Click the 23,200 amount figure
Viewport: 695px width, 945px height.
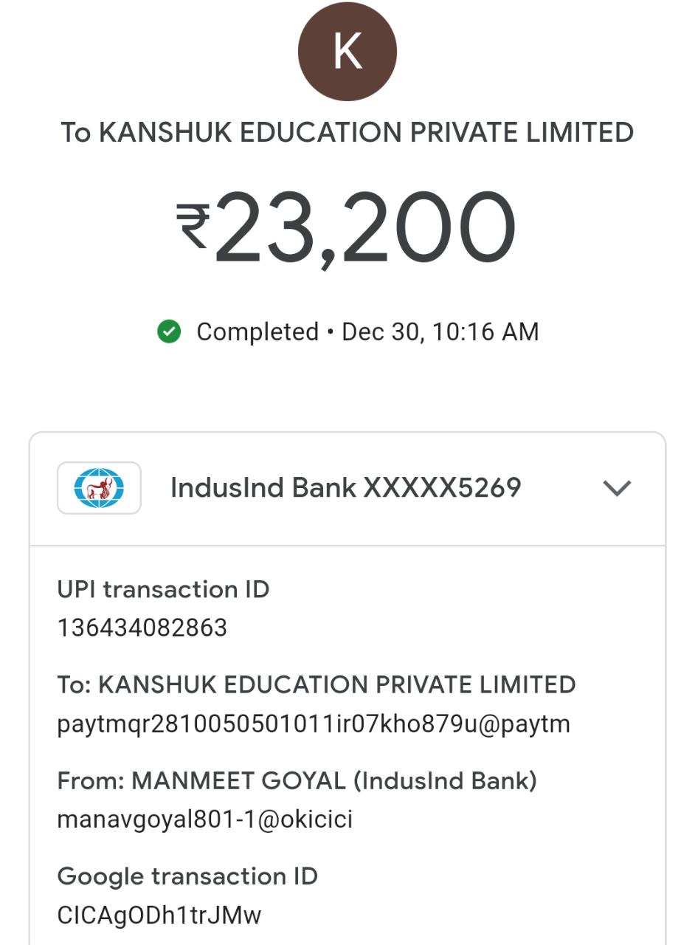pos(365,227)
